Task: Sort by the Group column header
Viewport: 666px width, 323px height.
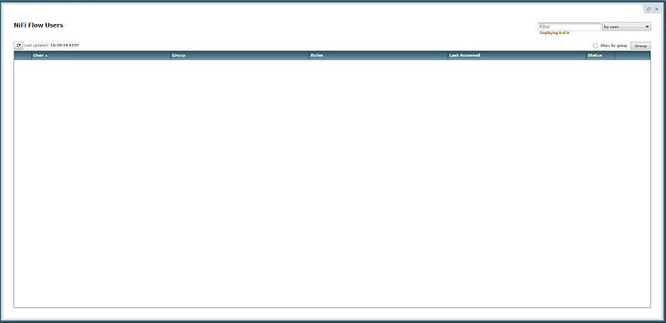Action: pos(240,55)
